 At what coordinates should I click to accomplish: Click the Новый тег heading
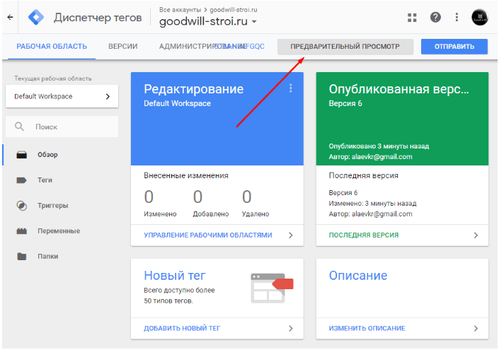click(175, 276)
